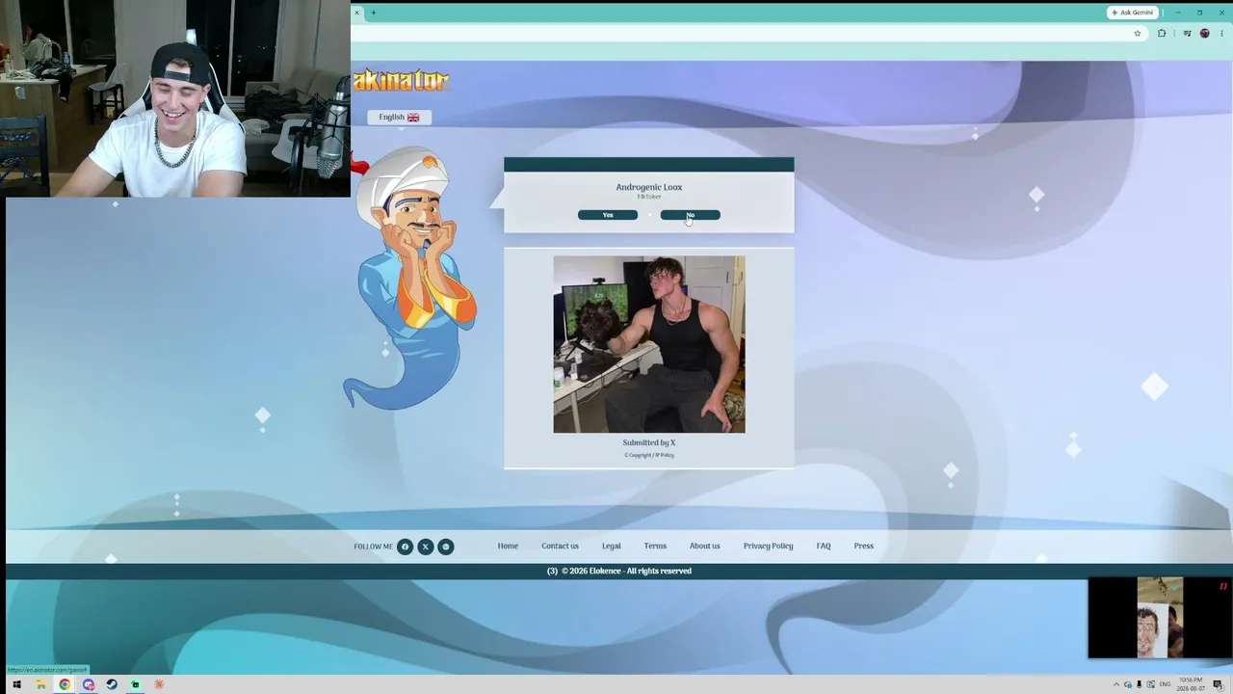Image resolution: width=1233 pixels, height=694 pixels.
Task: Open the Windows notification center
Action: click(1219, 684)
